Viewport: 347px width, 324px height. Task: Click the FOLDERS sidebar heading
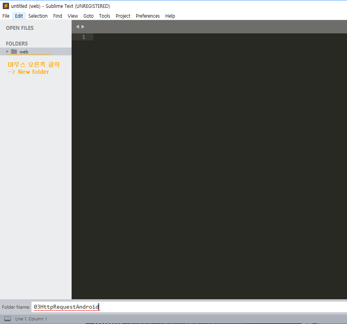pos(17,44)
